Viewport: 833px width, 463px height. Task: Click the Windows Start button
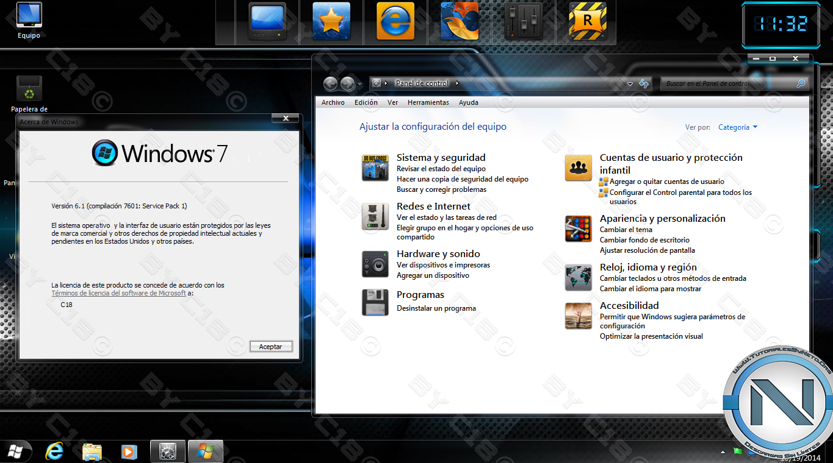(15, 451)
